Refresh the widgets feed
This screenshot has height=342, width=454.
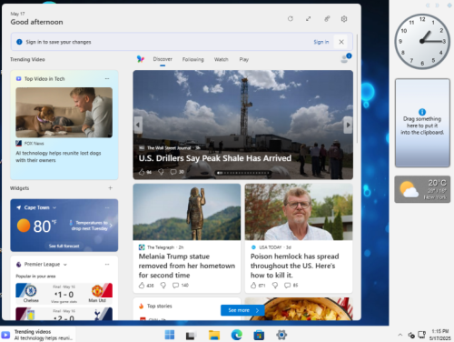(291, 19)
